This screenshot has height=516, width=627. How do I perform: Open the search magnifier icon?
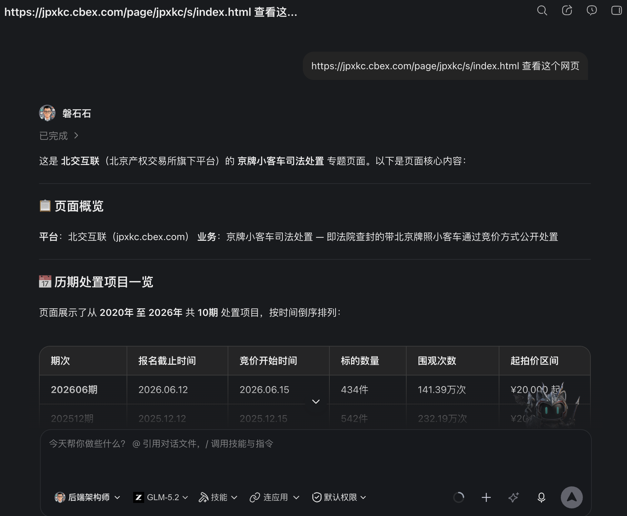542,10
